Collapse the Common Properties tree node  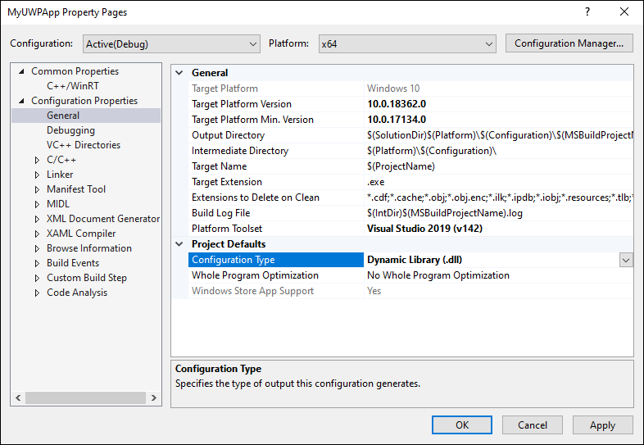(22, 71)
